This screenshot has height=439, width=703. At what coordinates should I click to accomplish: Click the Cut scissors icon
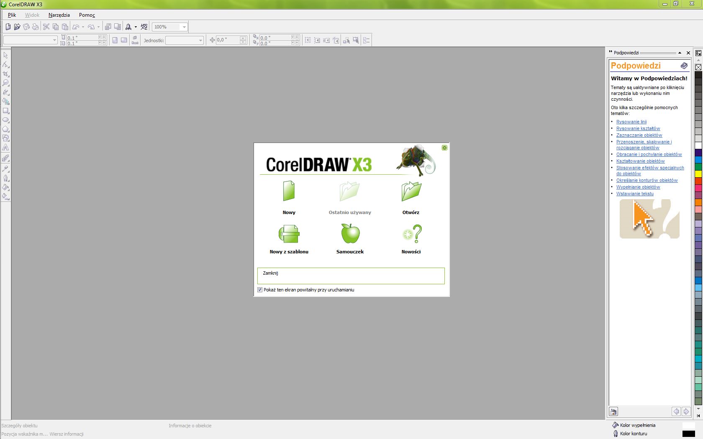point(46,27)
